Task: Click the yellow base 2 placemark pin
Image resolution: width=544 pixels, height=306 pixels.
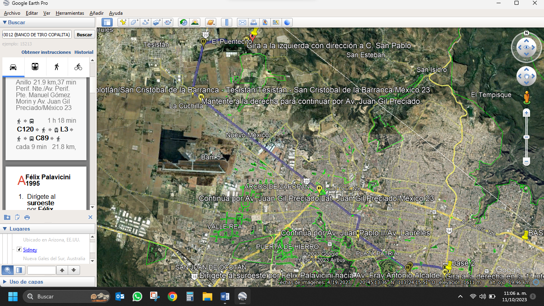Action: [x=449, y=265]
